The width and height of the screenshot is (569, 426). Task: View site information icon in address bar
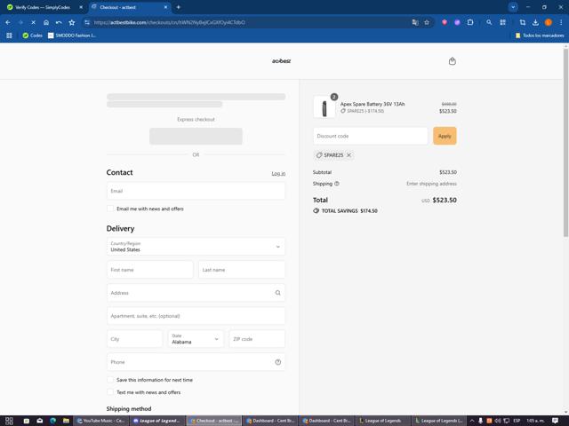coord(87,22)
